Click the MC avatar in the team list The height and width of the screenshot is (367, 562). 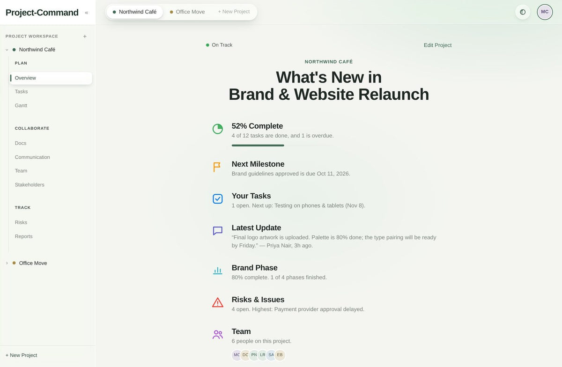[237, 355]
